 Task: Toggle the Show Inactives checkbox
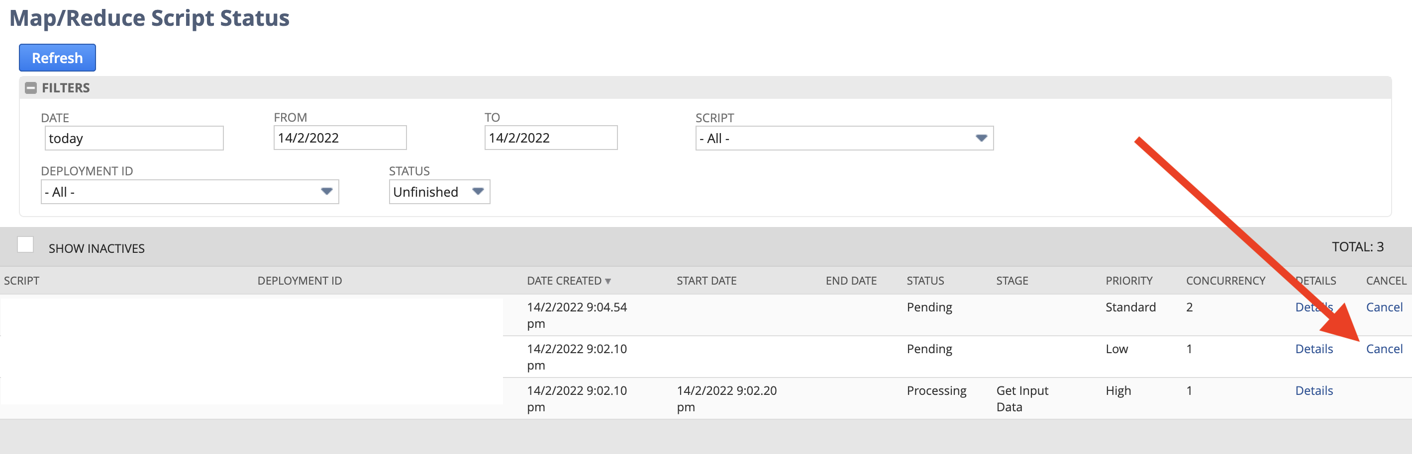[x=25, y=244]
